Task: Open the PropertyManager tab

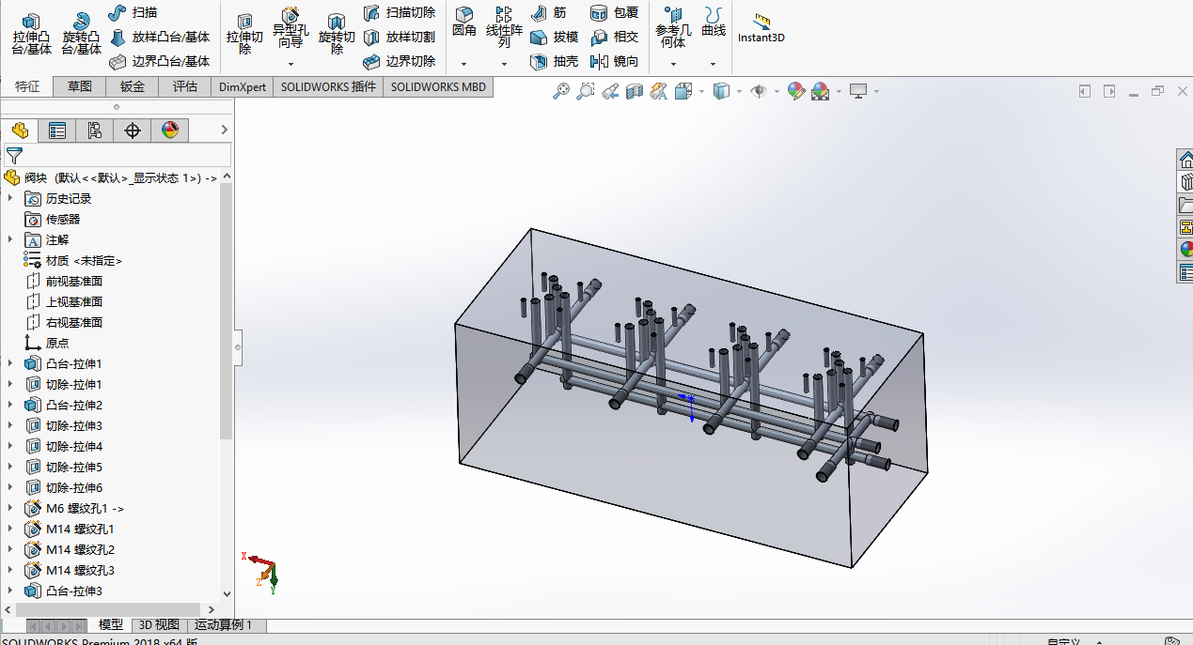Action: [57, 131]
